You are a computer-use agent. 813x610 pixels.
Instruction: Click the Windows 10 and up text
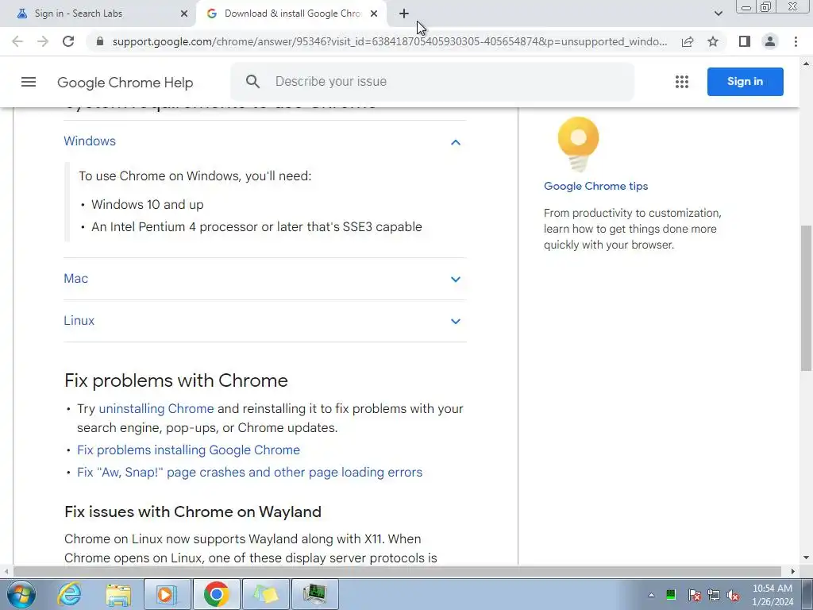click(148, 204)
